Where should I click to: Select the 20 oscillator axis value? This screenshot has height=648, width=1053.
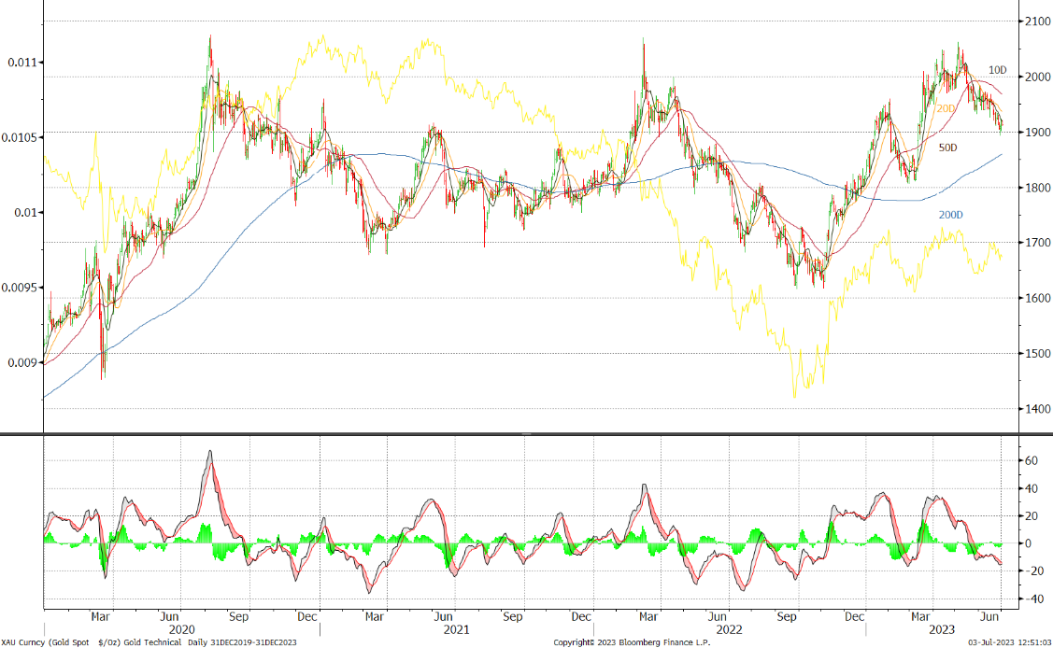tap(1032, 515)
